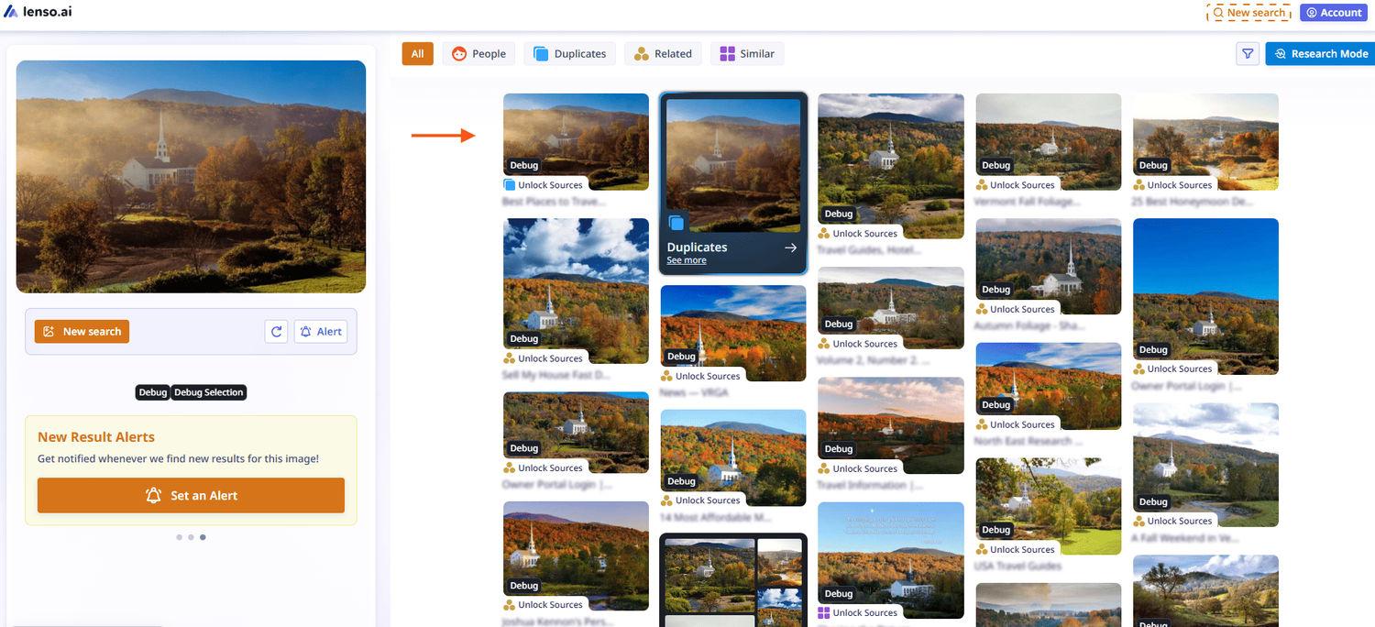Open the 14 Most Affordable result image
The image size is (1375, 627).
733,457
